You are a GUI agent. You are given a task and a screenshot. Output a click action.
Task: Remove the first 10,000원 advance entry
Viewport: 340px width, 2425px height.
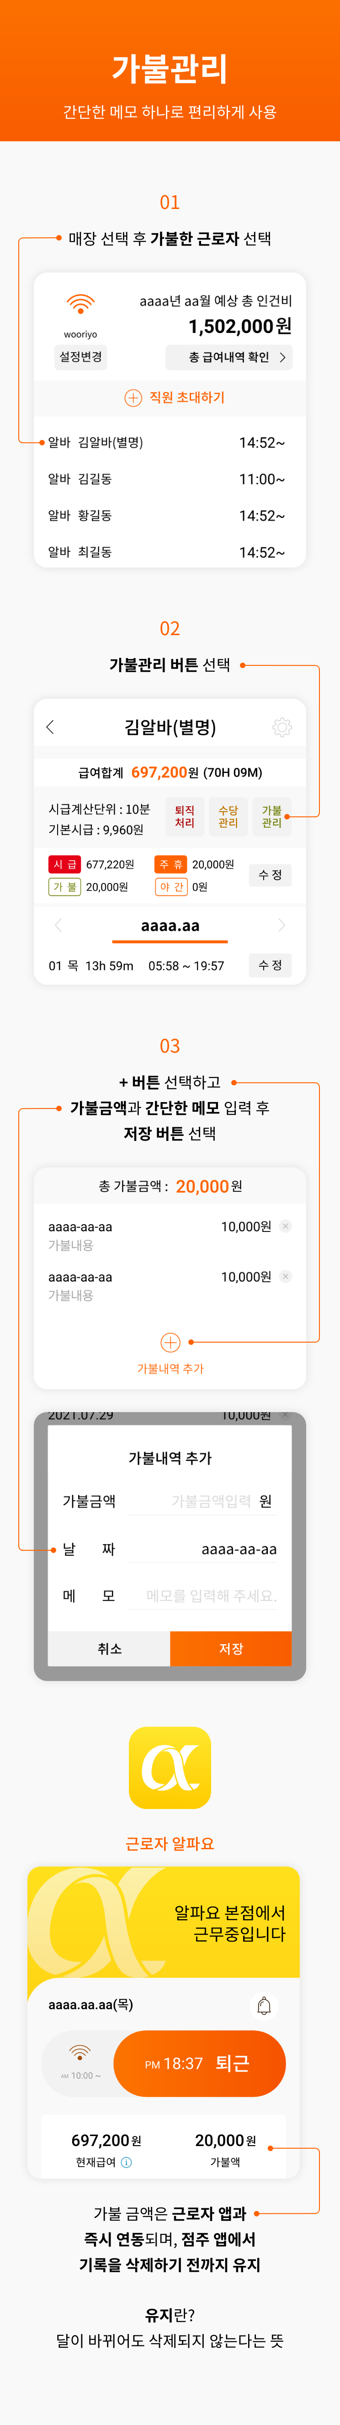(285, 1226)
